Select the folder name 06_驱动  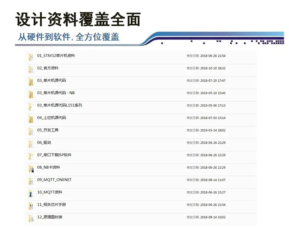coord(44,143)
